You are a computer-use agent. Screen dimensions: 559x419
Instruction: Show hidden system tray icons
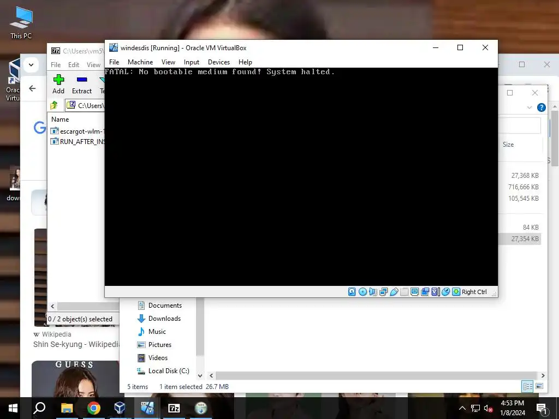tap(462, 408)
